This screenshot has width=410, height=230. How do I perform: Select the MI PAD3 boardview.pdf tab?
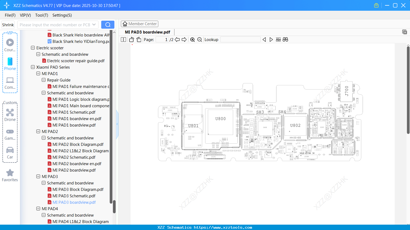point(148,32)
